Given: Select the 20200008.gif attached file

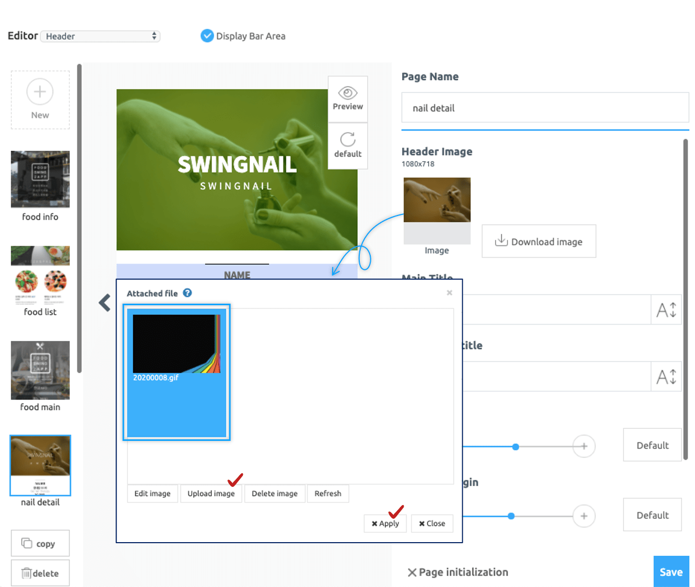Looking at the screenshot, I should [176, 372].
